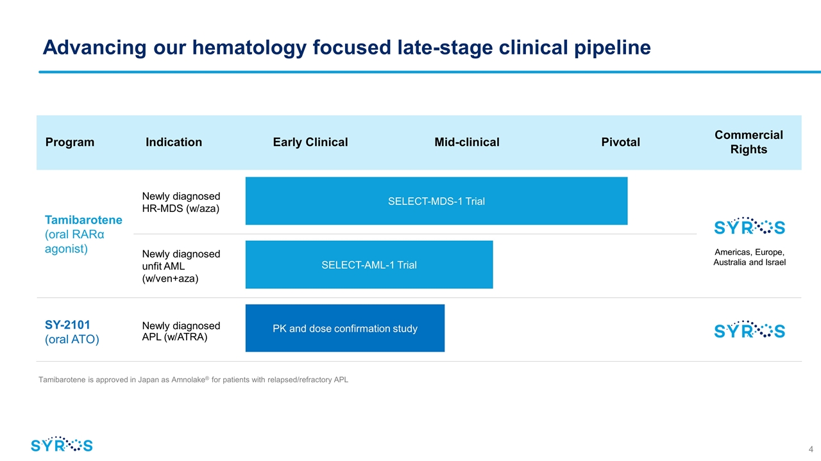The height and width of the screenshot is (461, 821).
Task: Click the slide title heading
Action: pos(346,47)
